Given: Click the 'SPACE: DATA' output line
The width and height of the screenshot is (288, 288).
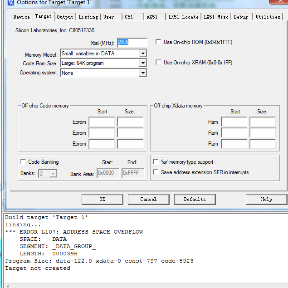Looking at the screenshot, I should (x=43, y=239).
